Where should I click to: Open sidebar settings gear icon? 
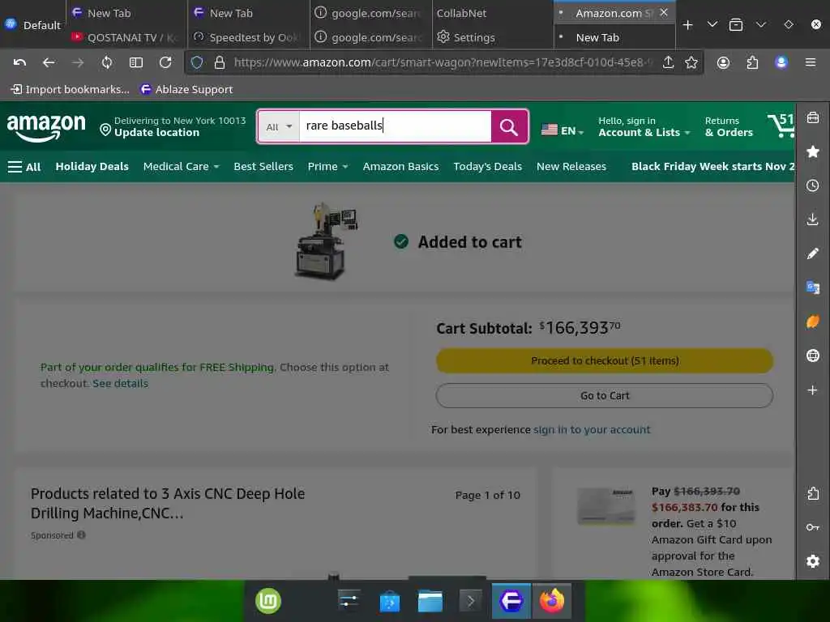pyautogui.click(x=812, y=560)
